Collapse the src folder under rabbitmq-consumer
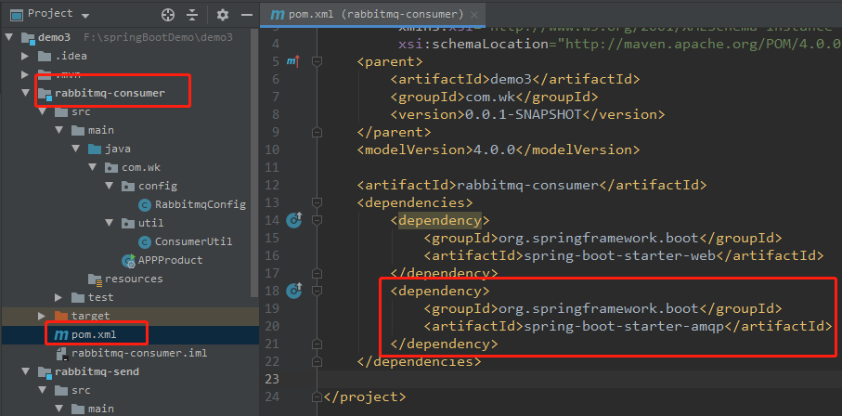 click(42, 112)
